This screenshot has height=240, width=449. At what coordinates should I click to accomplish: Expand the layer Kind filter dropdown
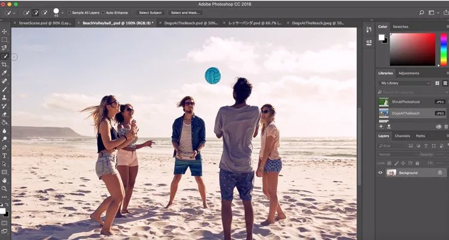[x=397, y=145]
